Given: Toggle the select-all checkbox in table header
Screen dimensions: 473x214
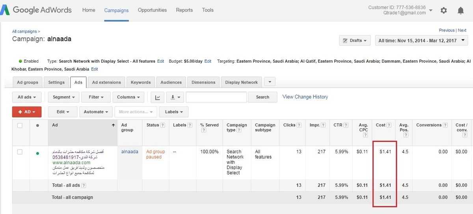Looking at the screenshot, I should [20, 126].
